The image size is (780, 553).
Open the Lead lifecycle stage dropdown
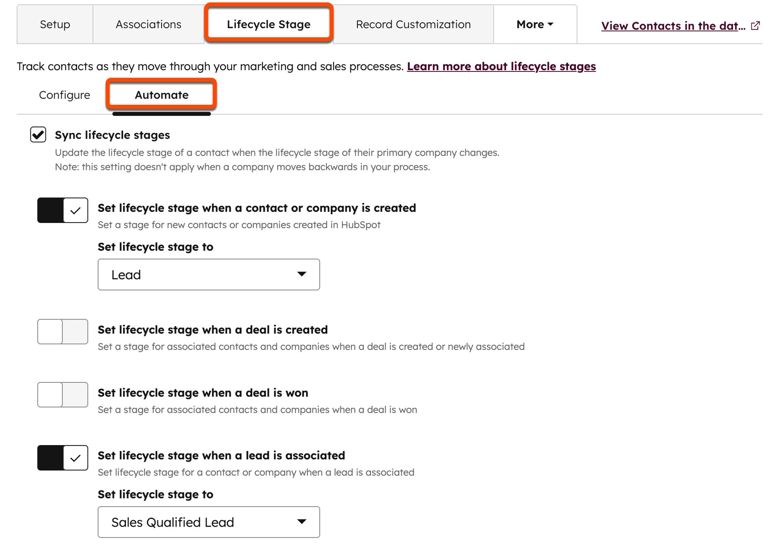coord(208,274)
